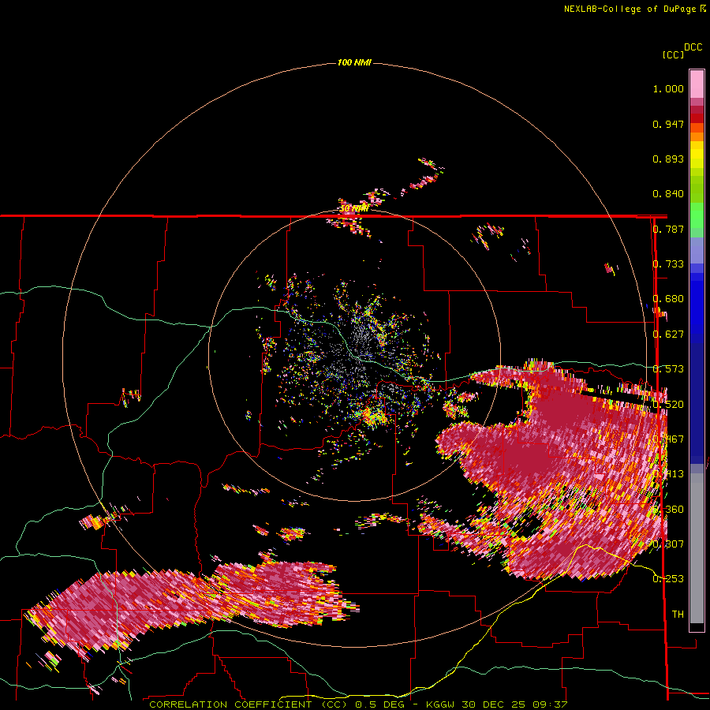Image resolution: width=710 pixels, height=710 pixels.
Task: Select the 0.627 legend value
Action: point(668,334)
